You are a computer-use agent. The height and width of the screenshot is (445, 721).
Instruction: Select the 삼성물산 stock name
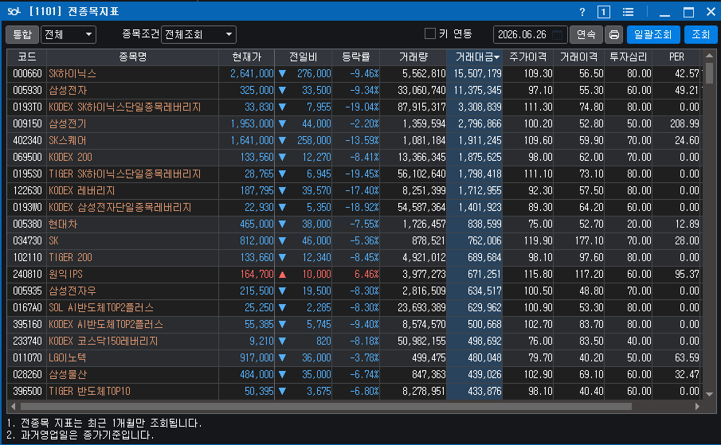tap(68, 375)
